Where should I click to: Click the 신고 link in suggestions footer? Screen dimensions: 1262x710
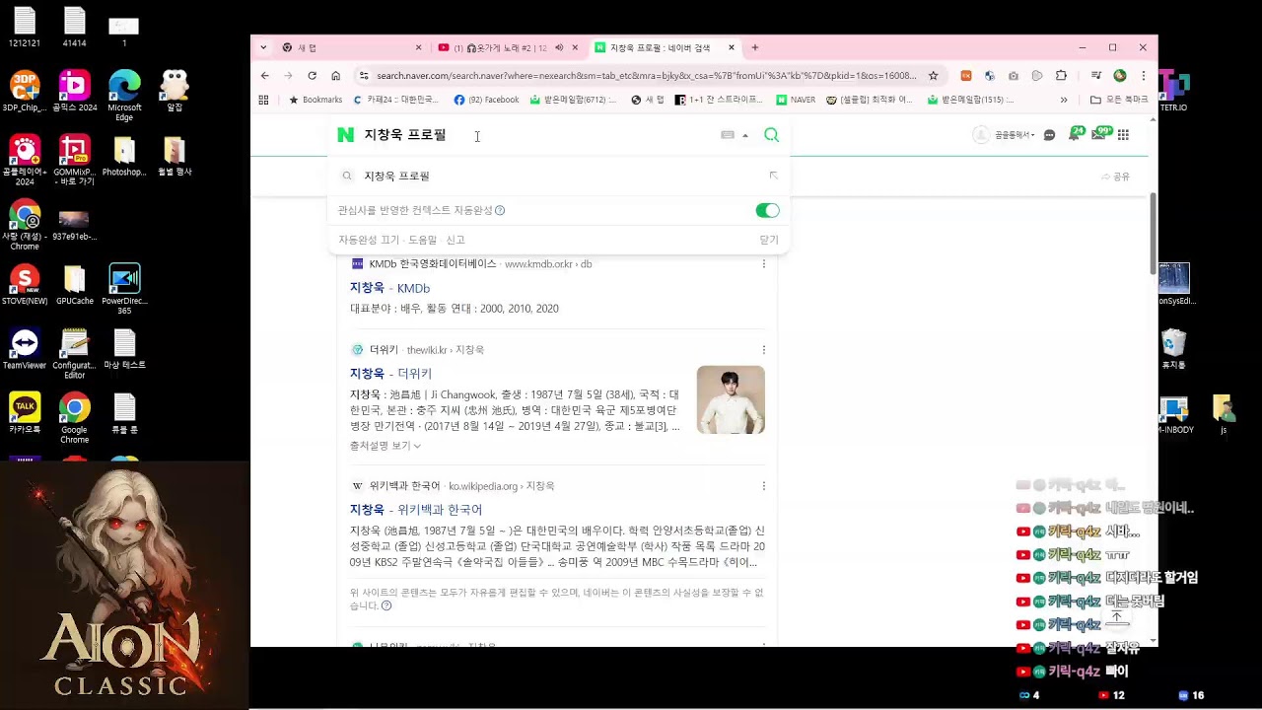click(455, 240)
